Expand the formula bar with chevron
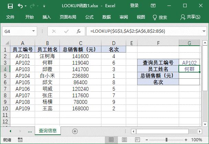Image resolution: width=209 pixels, height=144 pixels. [x=204, y=31]
